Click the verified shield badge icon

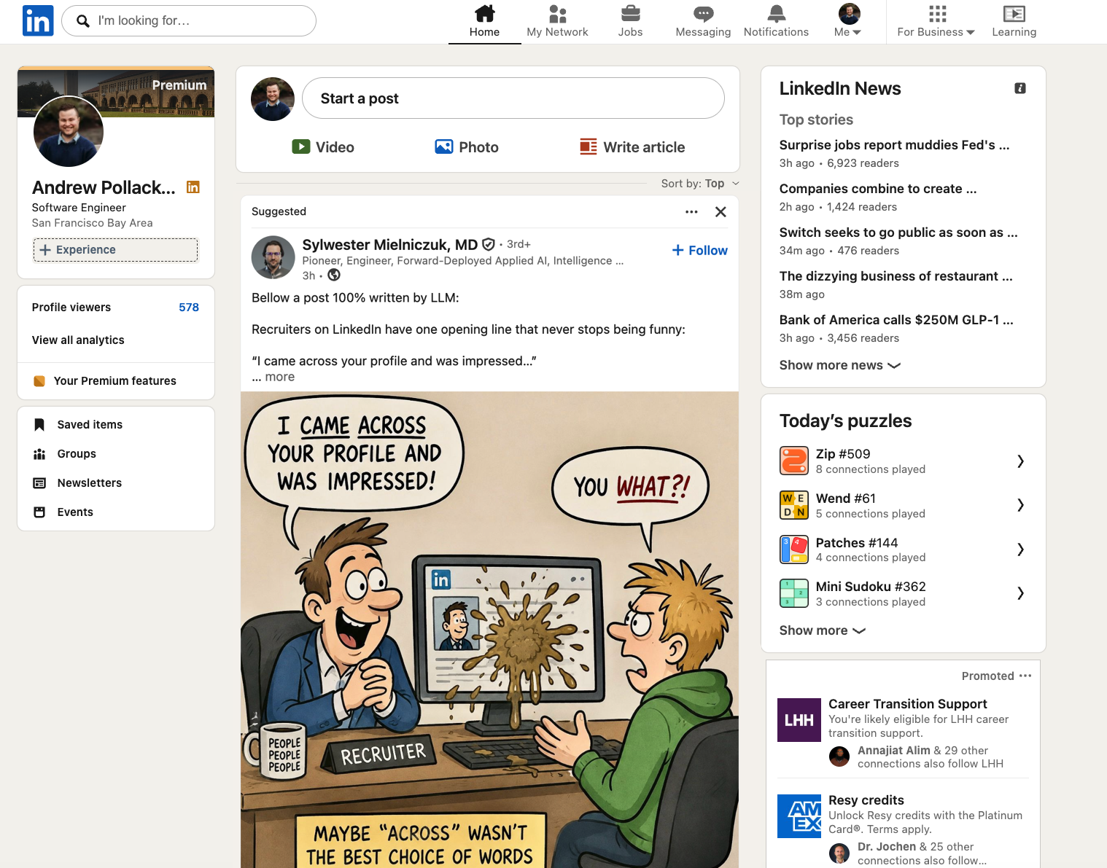tap(489, 245)
